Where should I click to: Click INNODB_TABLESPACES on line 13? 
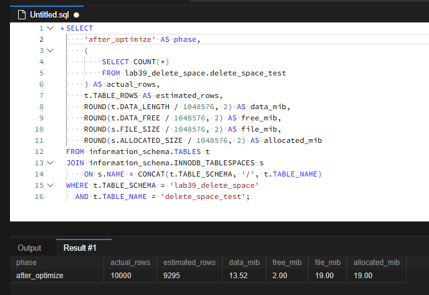tap(214, 163)
